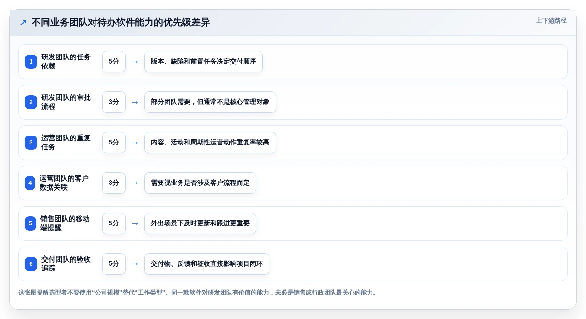Click the 3分 score in 审批流程 row
The width and height of the screenshot is (586, 319).
pyautogui.click(x=114, y=102)
